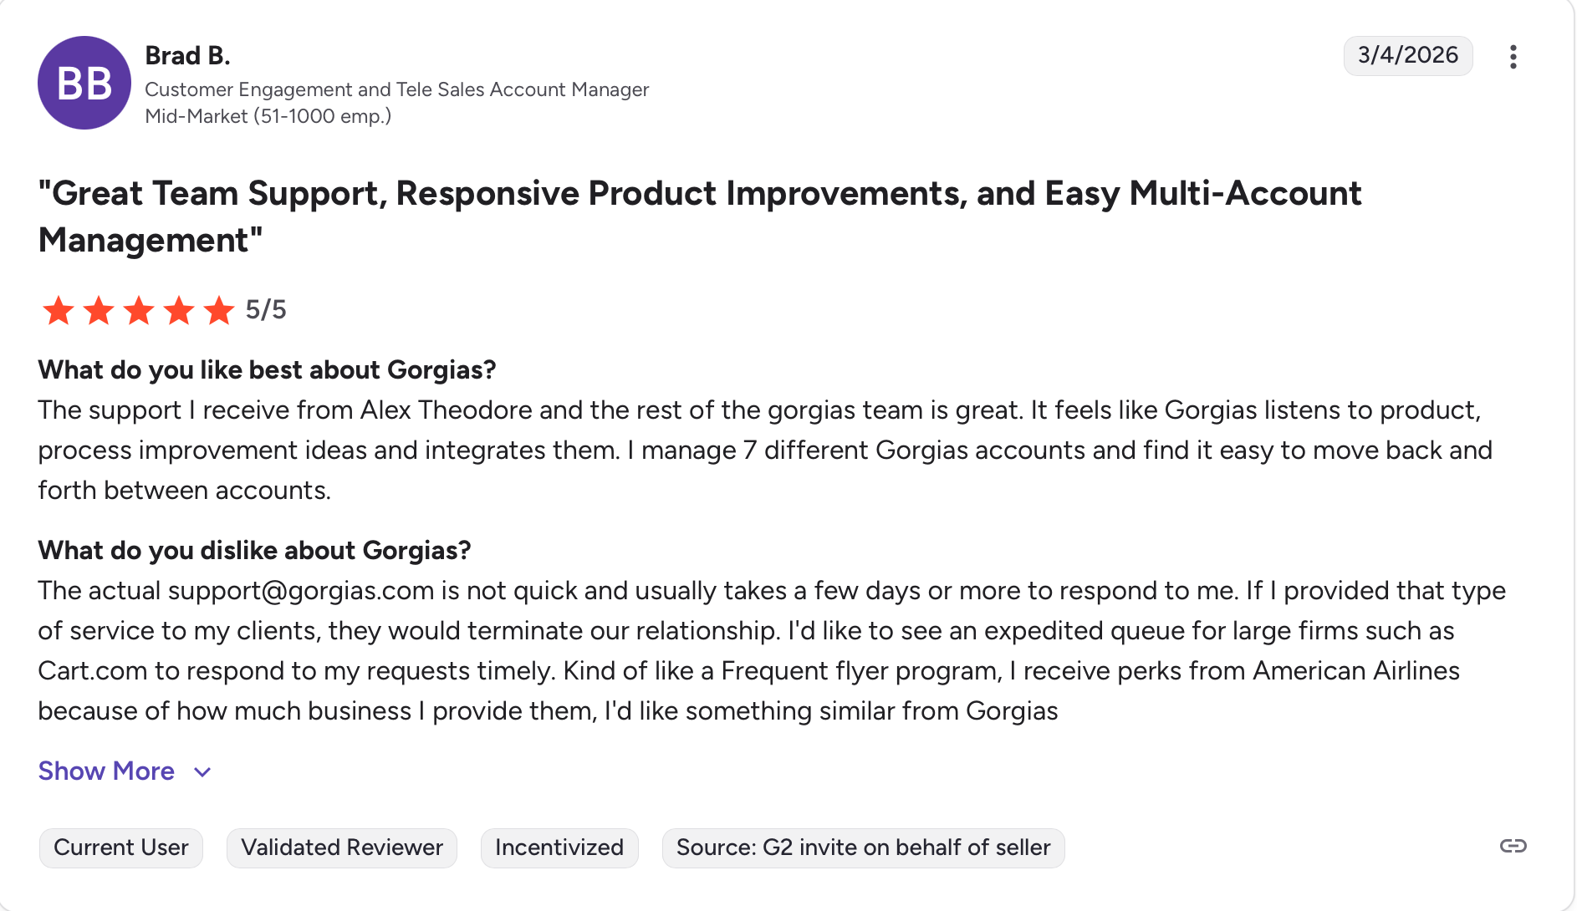Screen dimensions: 1577x911
Task: Select the Validated Reviewer tag
Action: point(342,847)
